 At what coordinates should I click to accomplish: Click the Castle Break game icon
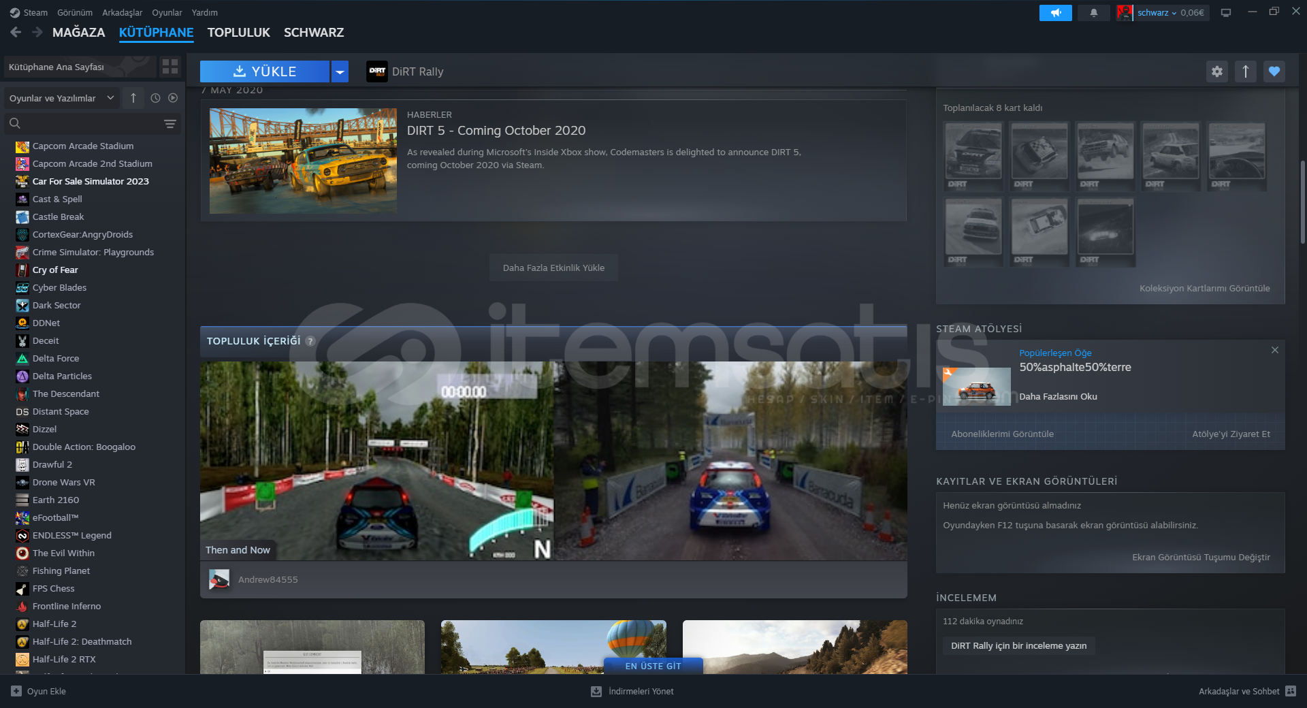tap(22, 217)
